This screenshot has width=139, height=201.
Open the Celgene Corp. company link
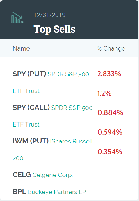tap(53, 175)
